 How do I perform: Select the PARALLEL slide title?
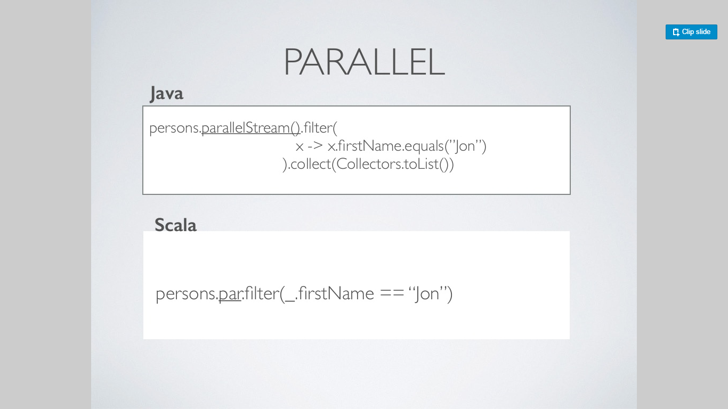(364, 62)
